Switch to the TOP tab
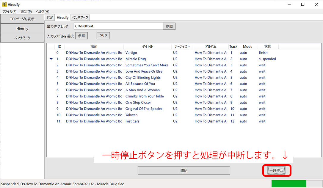 (x=50, y=18)
